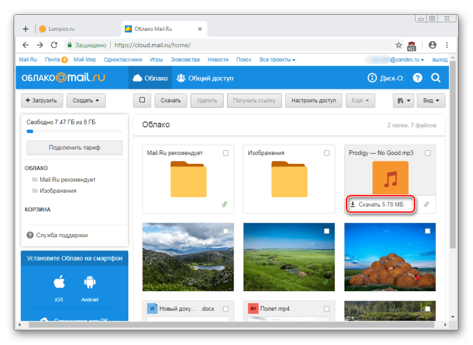Select the haystack photo checkbox
The width and height of the screenshot is (473, 345).
pos(427,231)
